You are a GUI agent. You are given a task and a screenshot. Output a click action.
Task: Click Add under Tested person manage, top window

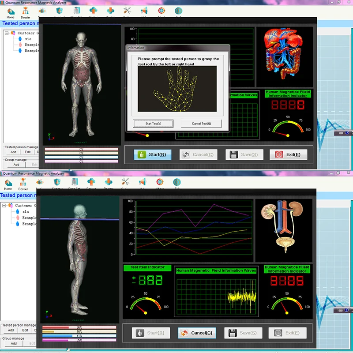pyautogui.click(x=14, y=152)
